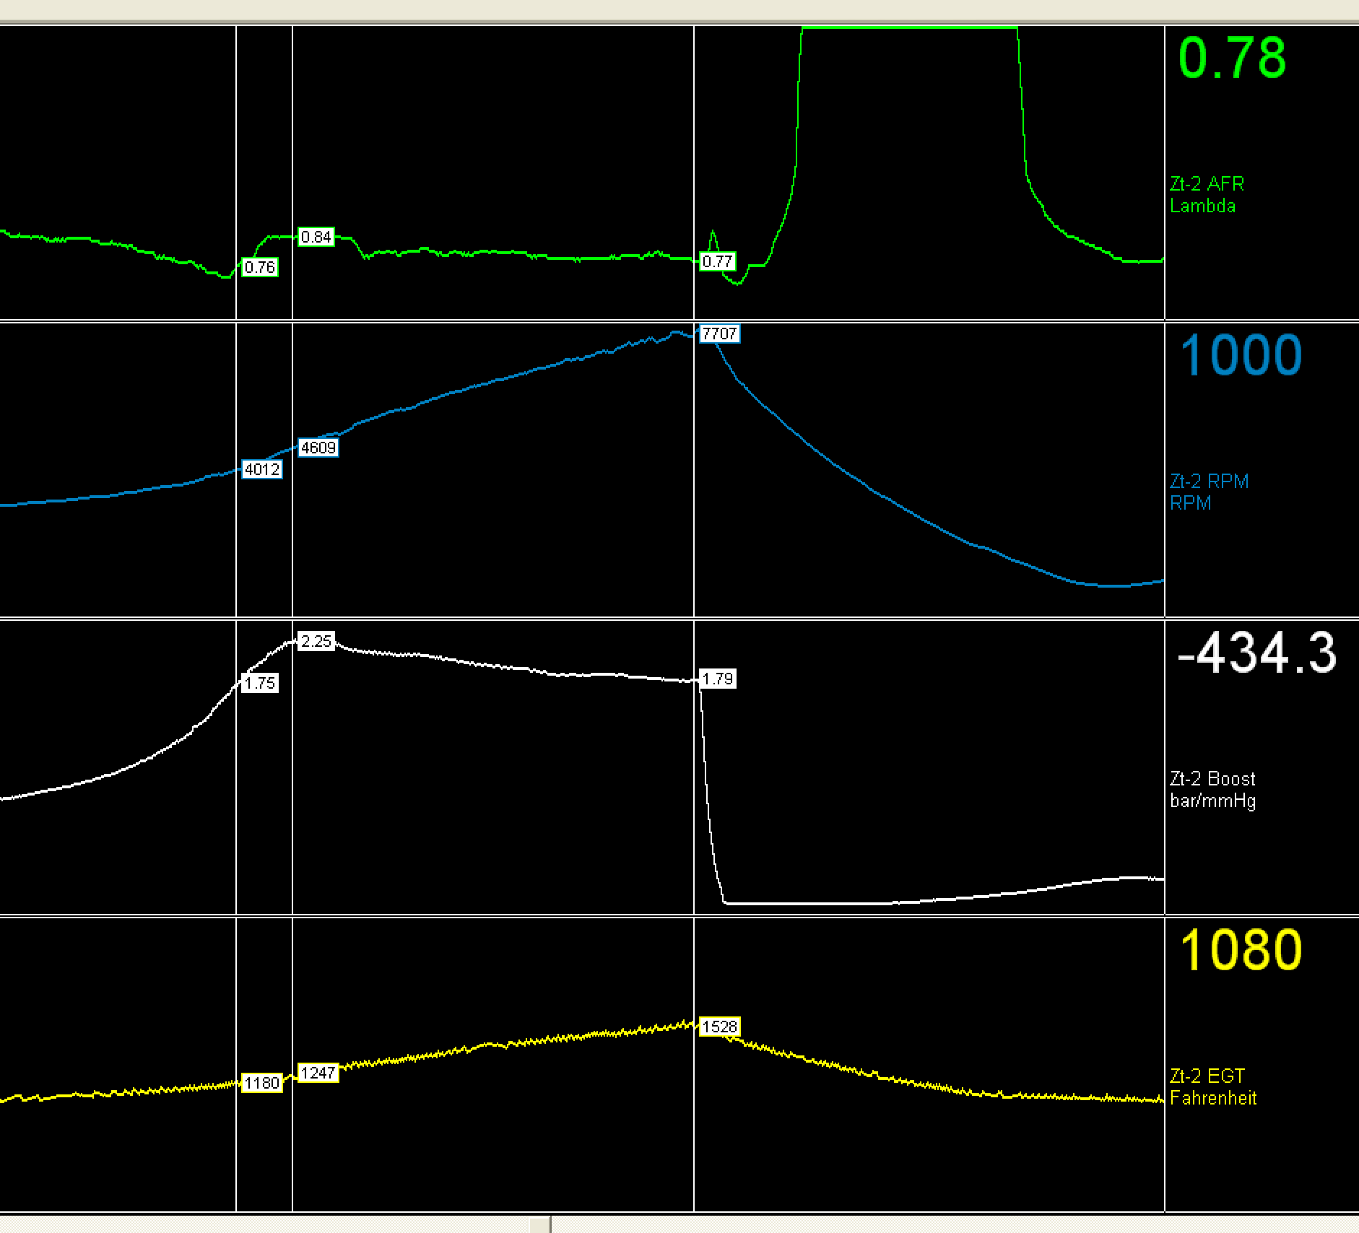Screen dimensions: 1359x1233
Task: Select the 0.84 lambda marker label
Action: coord(316,237)
